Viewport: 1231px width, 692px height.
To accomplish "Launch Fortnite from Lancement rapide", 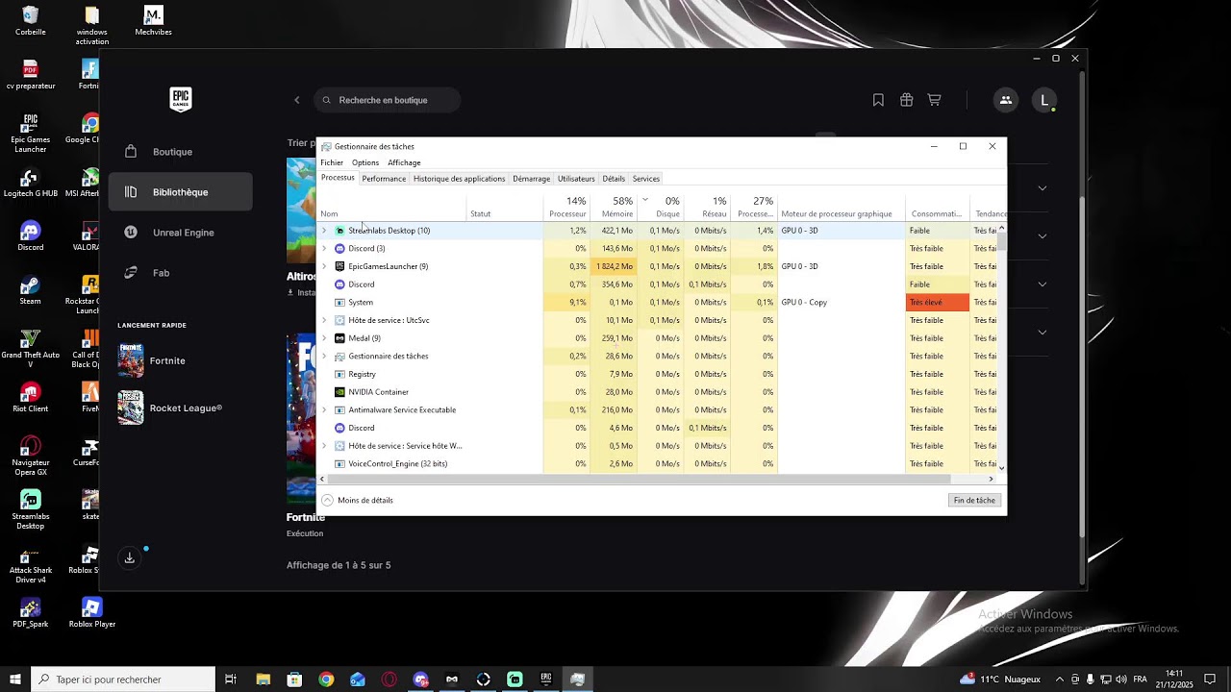I will coord(181,360).
